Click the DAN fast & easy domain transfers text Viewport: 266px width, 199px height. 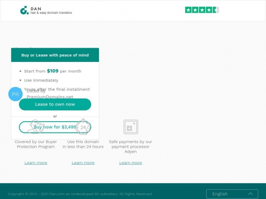click(51, 11)
